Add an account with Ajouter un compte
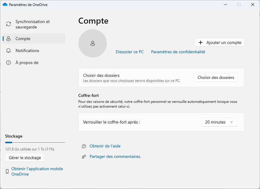Image resolution: width=260 pixels, height=189 pixels. (x=220, y=42)
